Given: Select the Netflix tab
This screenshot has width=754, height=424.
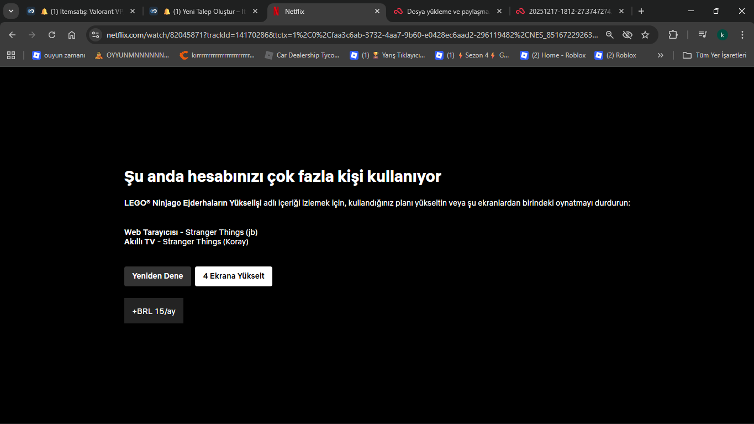Looking at the screenshot, I should (x=326, y=11).
